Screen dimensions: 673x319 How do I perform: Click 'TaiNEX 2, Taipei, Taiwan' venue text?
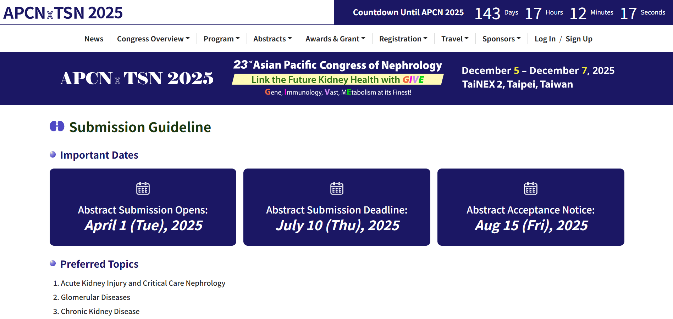coord(517,84)
